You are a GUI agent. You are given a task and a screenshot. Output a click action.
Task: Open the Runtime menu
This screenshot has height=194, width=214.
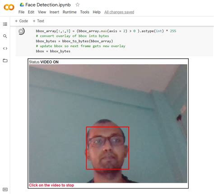(70, 12)
